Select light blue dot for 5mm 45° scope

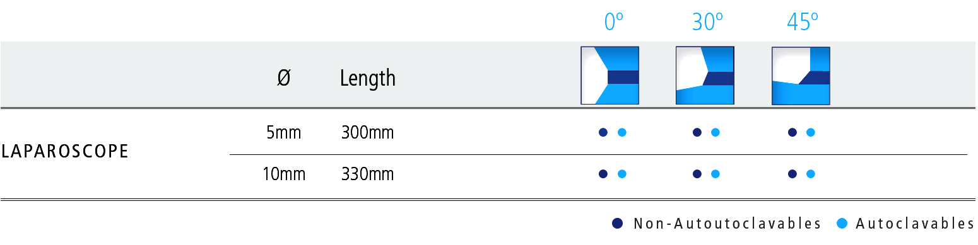point(811,132)
